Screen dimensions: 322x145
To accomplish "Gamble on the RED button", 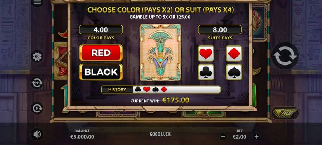I will [101, 53].
